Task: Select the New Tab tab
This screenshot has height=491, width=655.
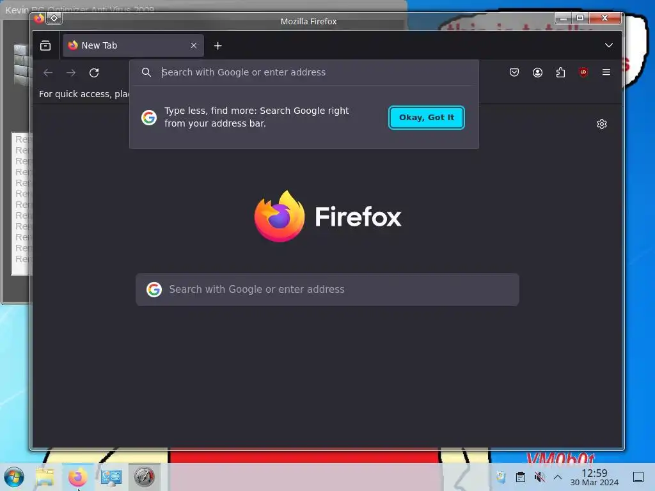Action: tap(133, 45)
